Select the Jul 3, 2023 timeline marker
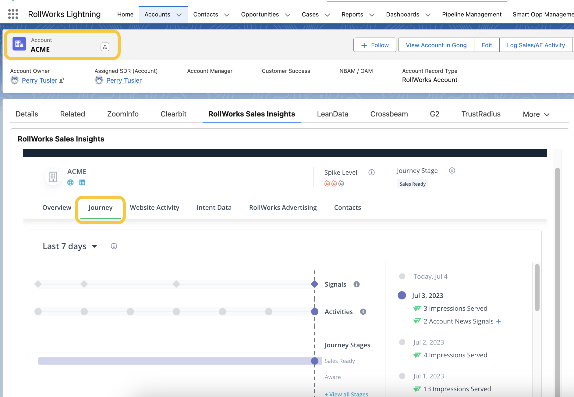The image size is (574, 397). (402, 295)
